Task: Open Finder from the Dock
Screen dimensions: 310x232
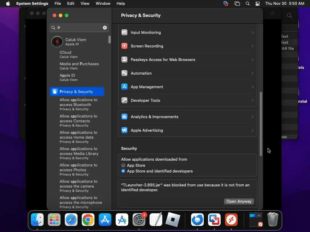Action: [x=37, y=220]
